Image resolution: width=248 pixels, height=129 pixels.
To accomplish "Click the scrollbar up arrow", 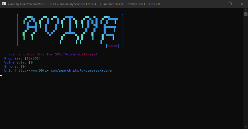I will pos(245,10).
